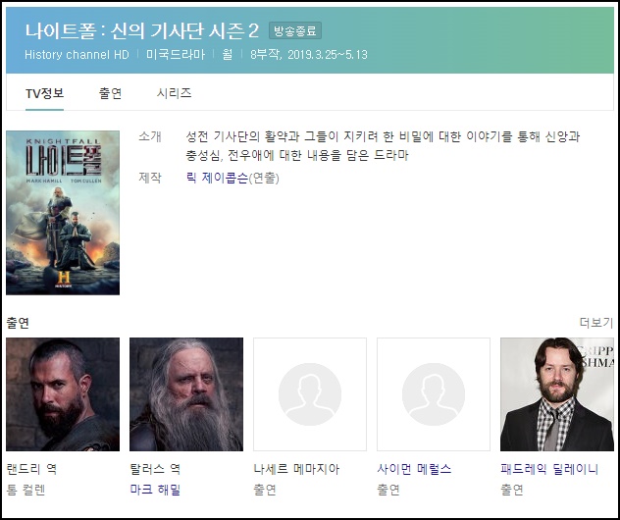Click 나세르 메마지아 placeholder avatar icon
The width and height of the screenshot is (620, 520).
pyautogui.click(x=310, y=394)
